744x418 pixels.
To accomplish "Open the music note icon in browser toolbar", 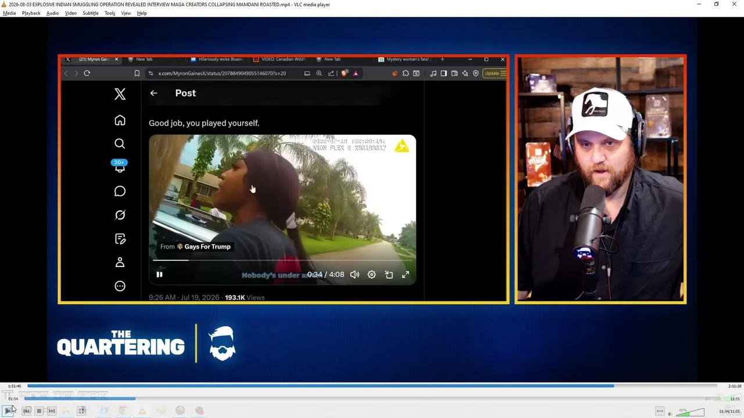I will pyautogui.click(x=433, y=73).
